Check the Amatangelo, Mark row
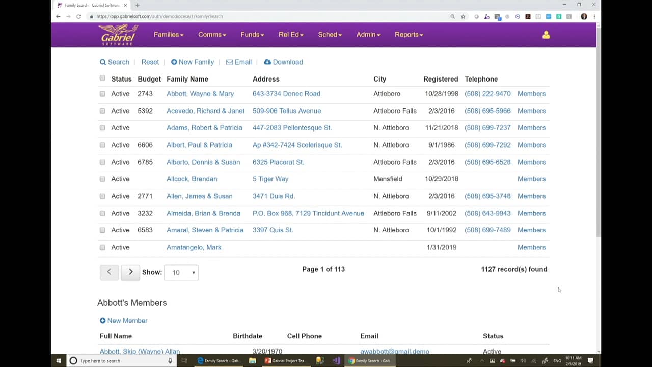Image resolution: width=652 pixels, height=367 pixels. (x=102, y=247)
